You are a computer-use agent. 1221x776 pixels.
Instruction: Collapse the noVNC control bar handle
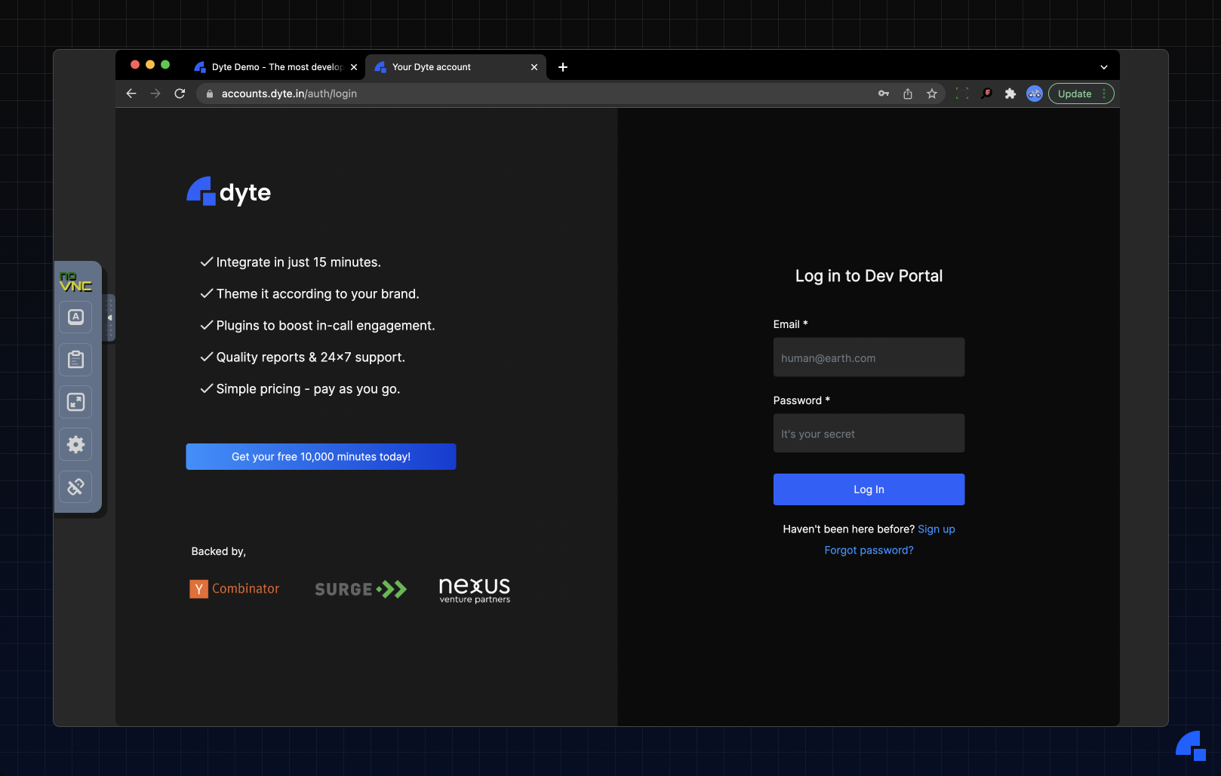(x=109, y=317)
